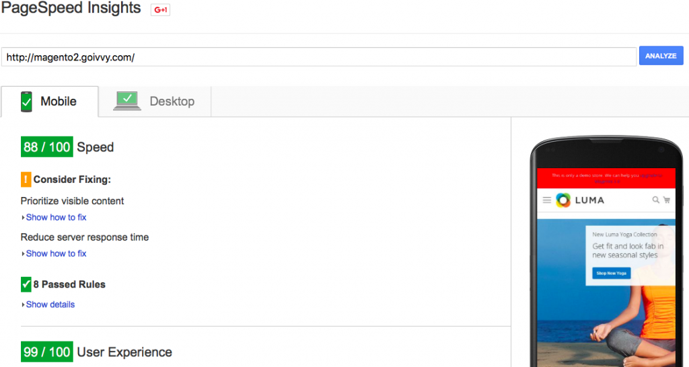The image size is (689, 367).
Task: Click the 99 / 100 User Experience score badge
Action: [47, 352]
